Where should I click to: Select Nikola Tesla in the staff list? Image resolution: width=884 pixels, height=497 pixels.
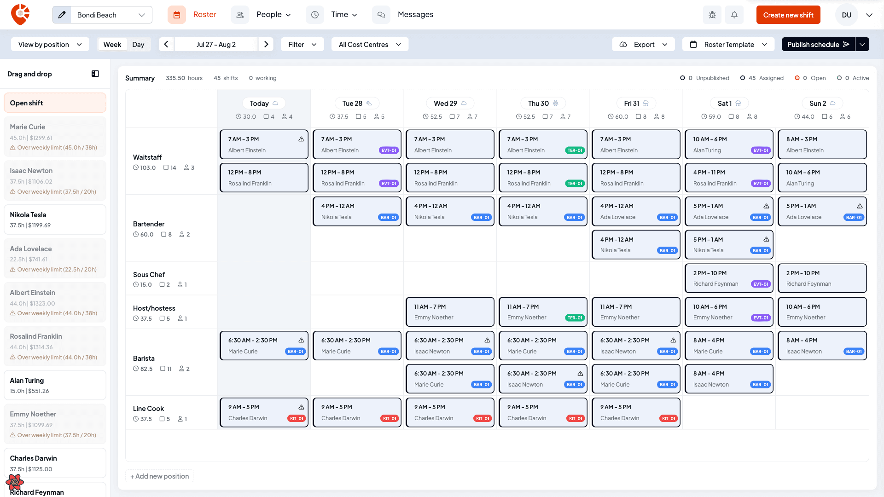55,220
